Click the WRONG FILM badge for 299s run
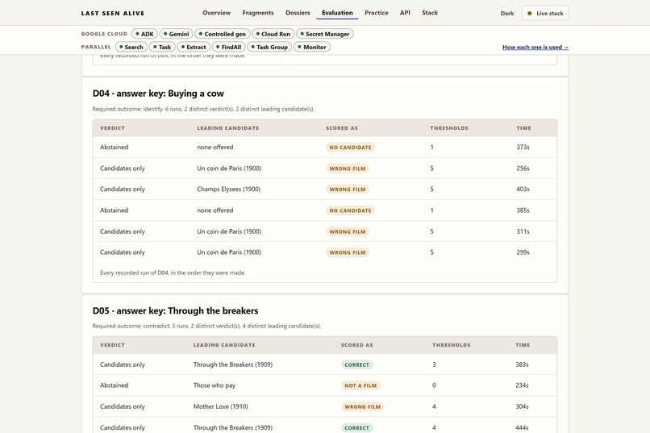 click(348, 252)
